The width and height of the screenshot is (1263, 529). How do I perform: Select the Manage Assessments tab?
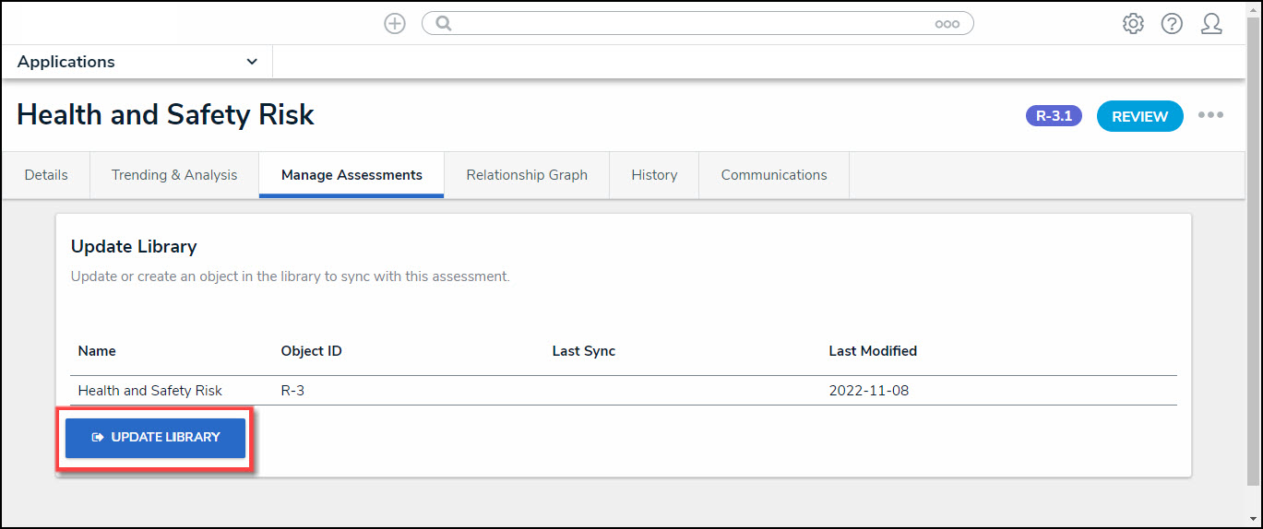click(351, 175)
